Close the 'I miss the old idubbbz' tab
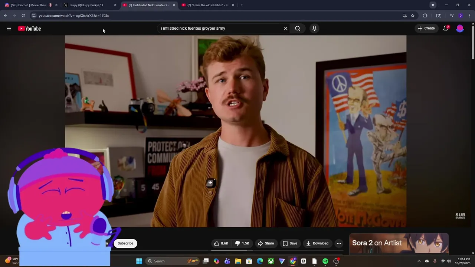This screenshot has width=475, height=267. (233, 5)
